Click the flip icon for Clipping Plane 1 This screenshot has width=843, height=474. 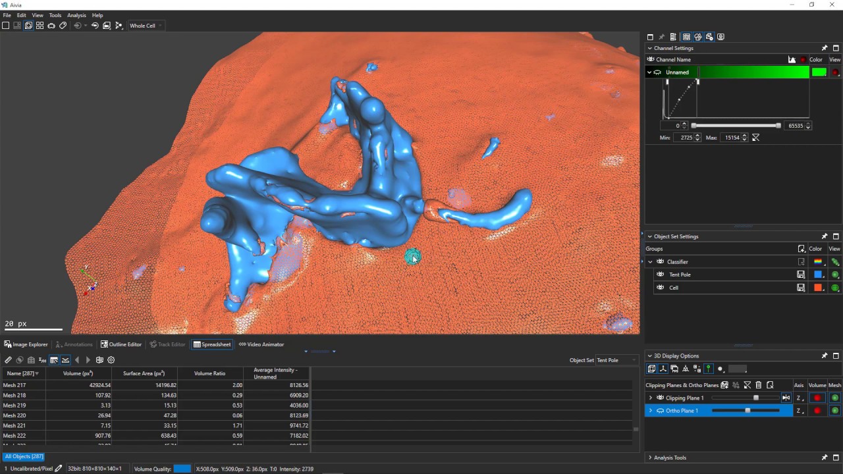[x=786, y=398]
